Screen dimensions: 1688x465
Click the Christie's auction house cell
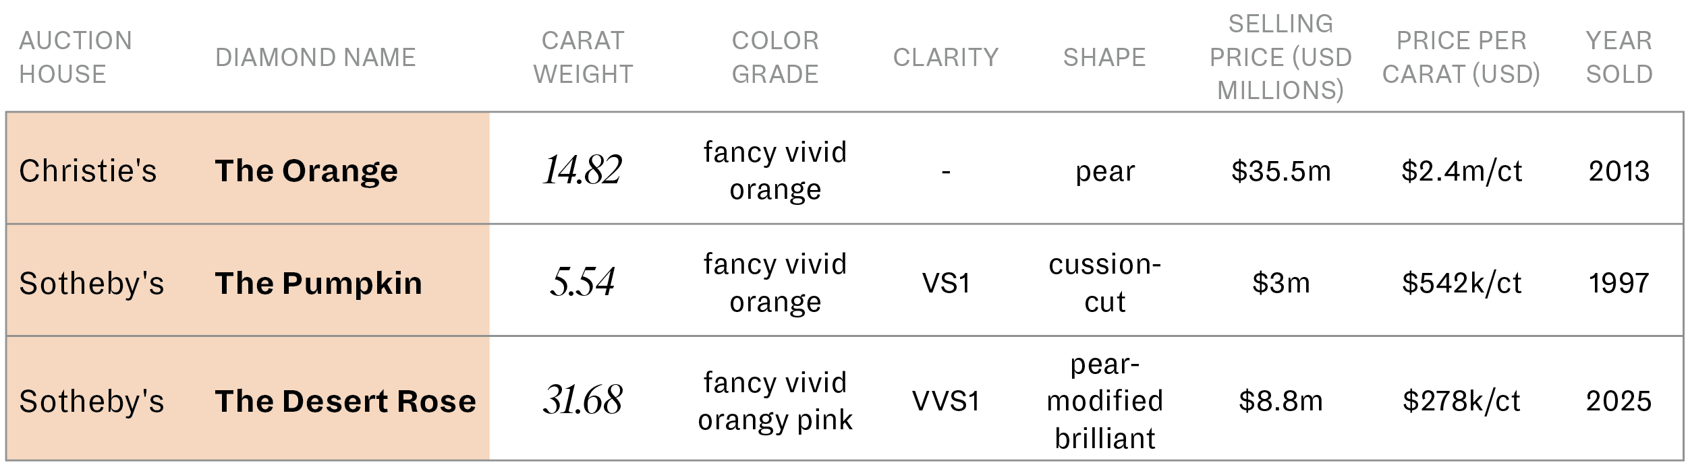(88, 170)
